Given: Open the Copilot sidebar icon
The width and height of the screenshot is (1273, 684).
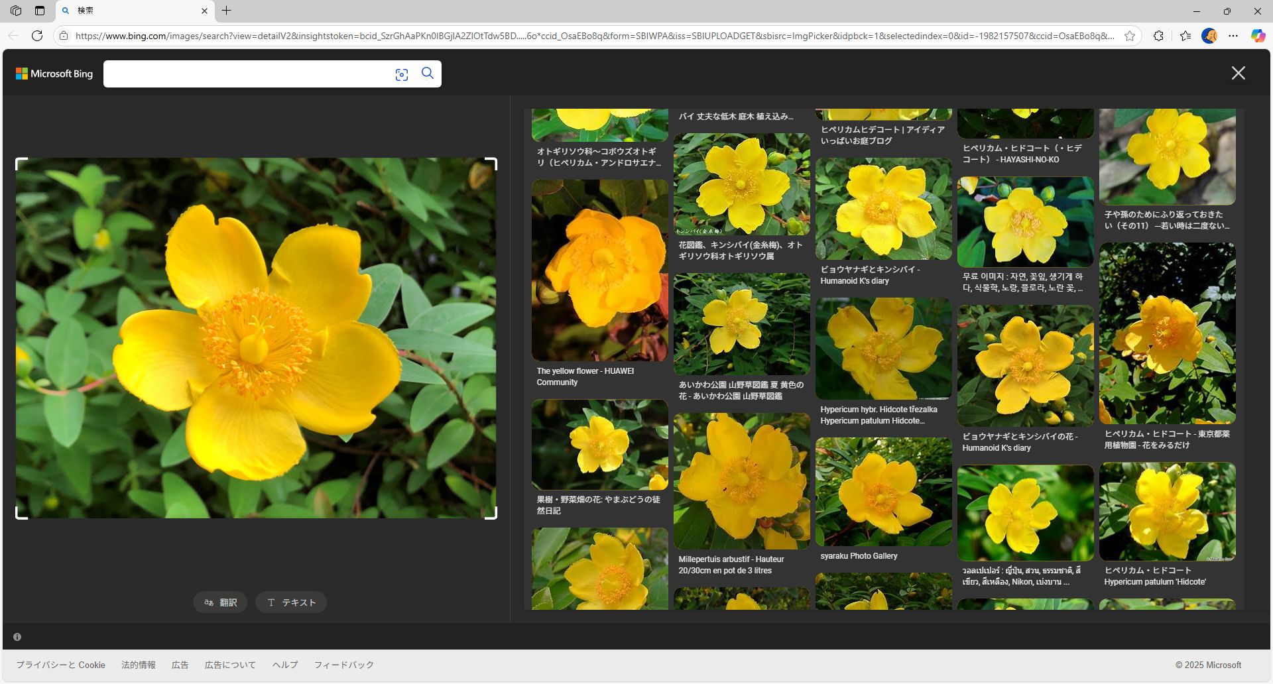Looking at the screenshot, I should (x=1258, y=36).
